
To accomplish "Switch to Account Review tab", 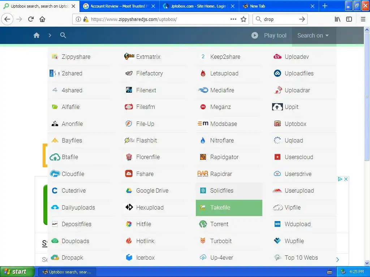I will click(x=119, y=6).
